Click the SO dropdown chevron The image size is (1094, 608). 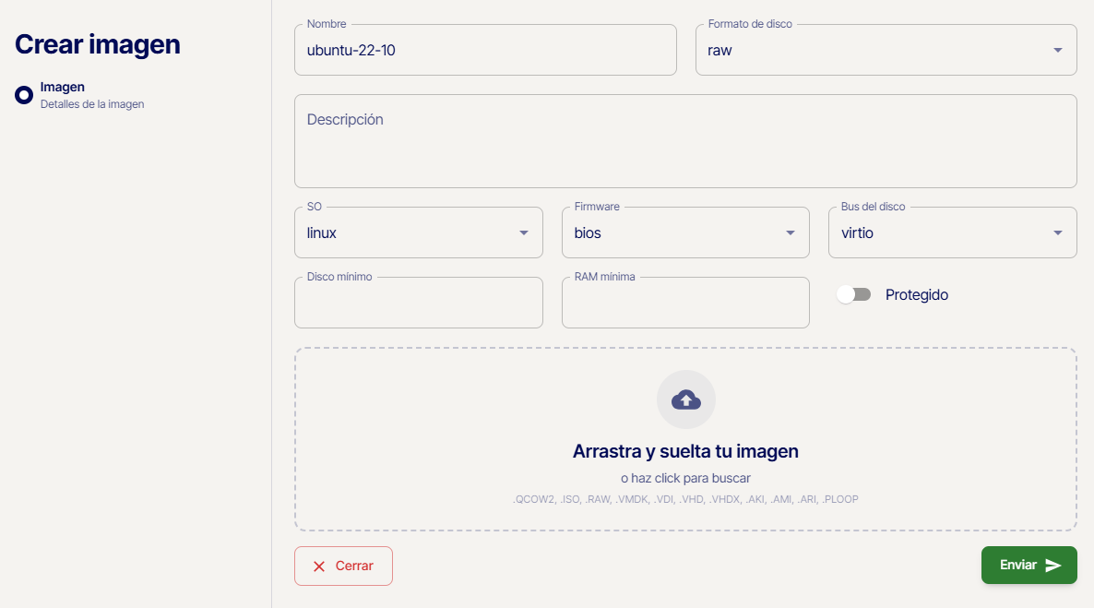click(523, 232)
